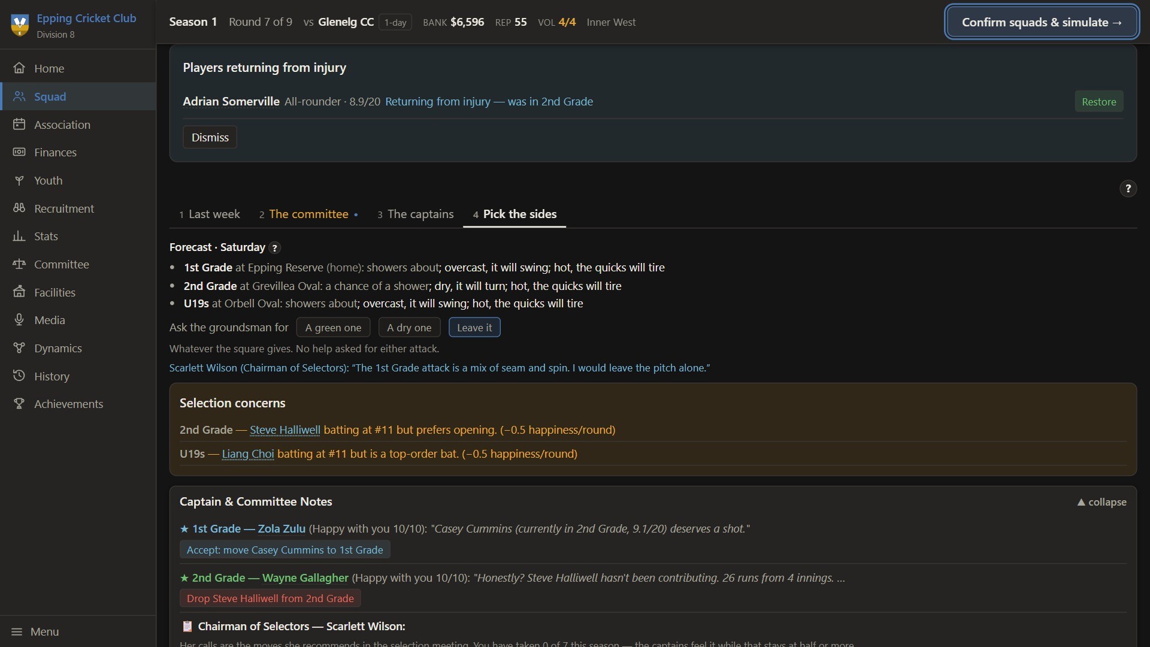Accept moving Casey Cummins to 1st Grade
Screen dimensions: 1150x647
(285, 550)
